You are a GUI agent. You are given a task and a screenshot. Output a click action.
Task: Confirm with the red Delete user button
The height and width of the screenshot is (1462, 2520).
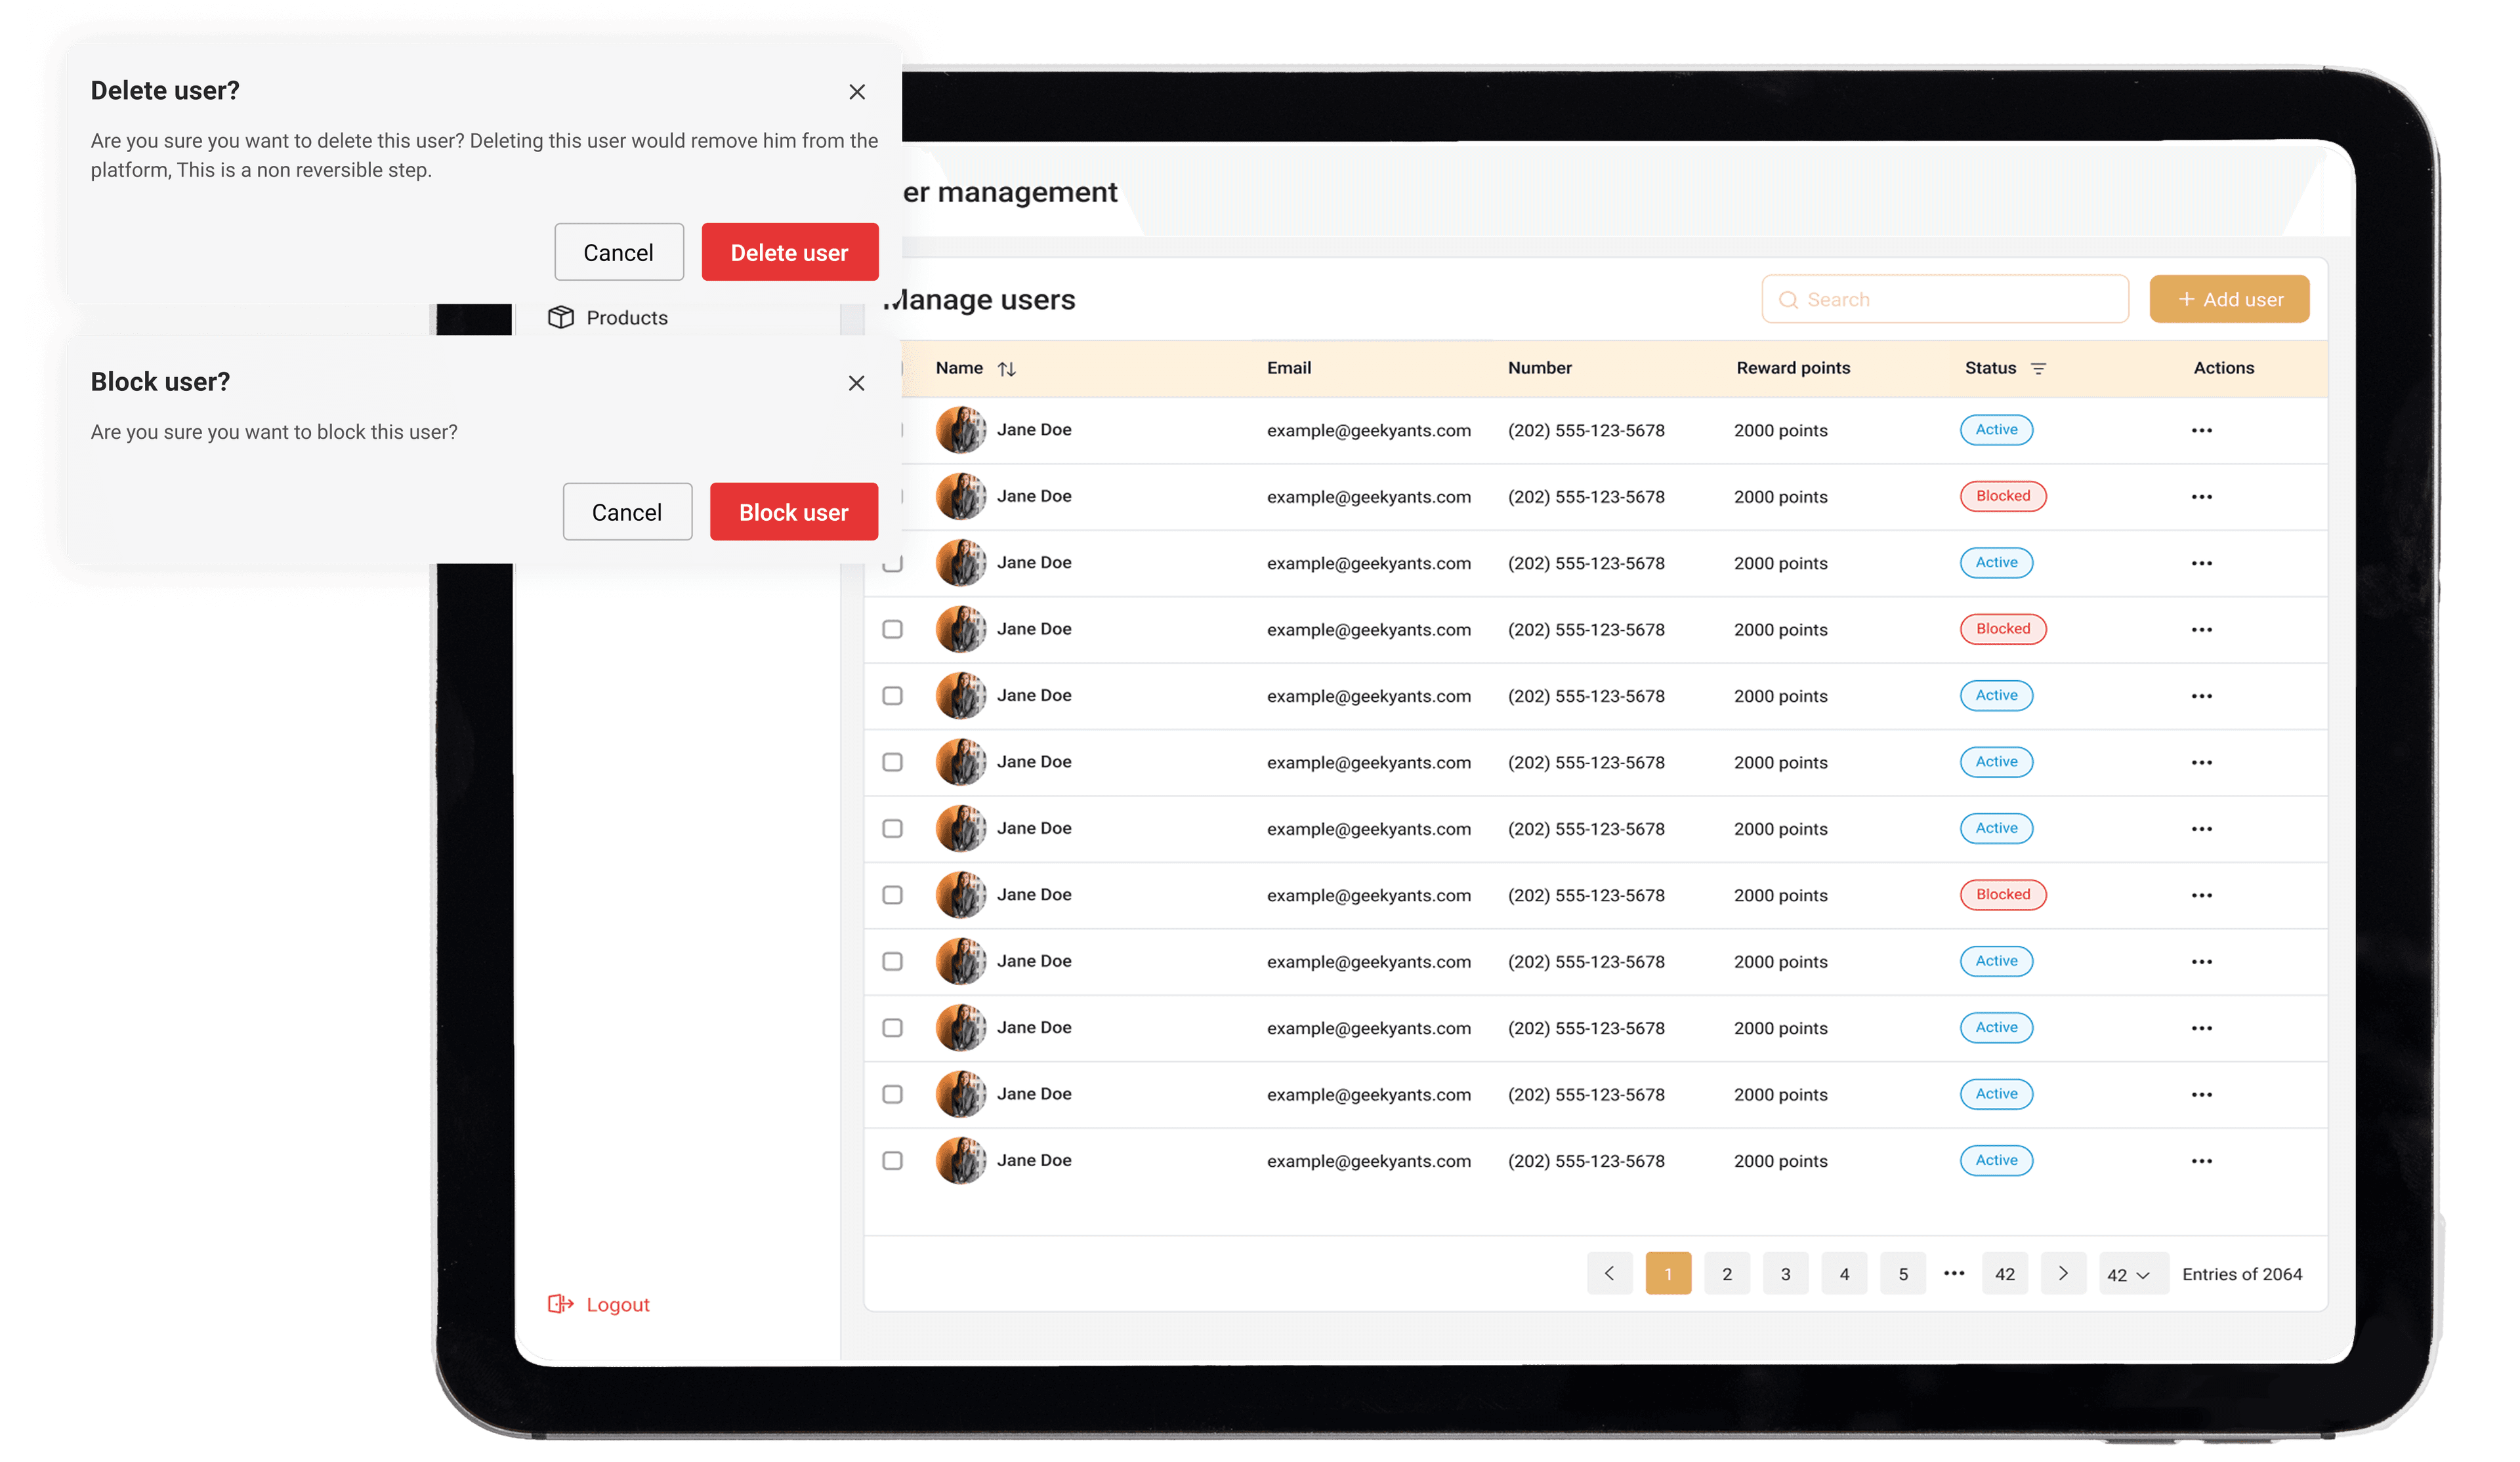[790, 252]
